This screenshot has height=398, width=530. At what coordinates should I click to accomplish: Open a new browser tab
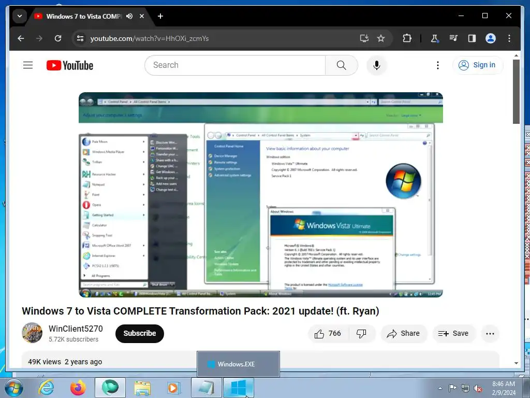click(x=160, y=16)
